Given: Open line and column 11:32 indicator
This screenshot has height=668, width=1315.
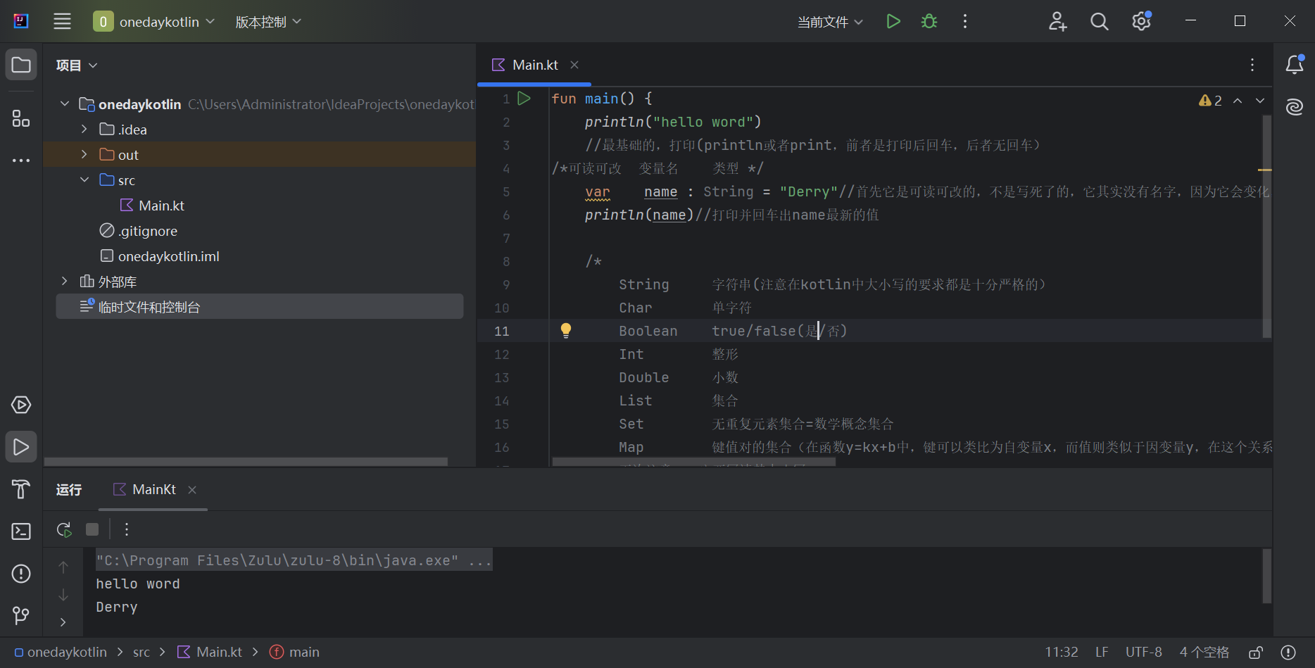Looking at the screenshot, I should [1062, 653].
